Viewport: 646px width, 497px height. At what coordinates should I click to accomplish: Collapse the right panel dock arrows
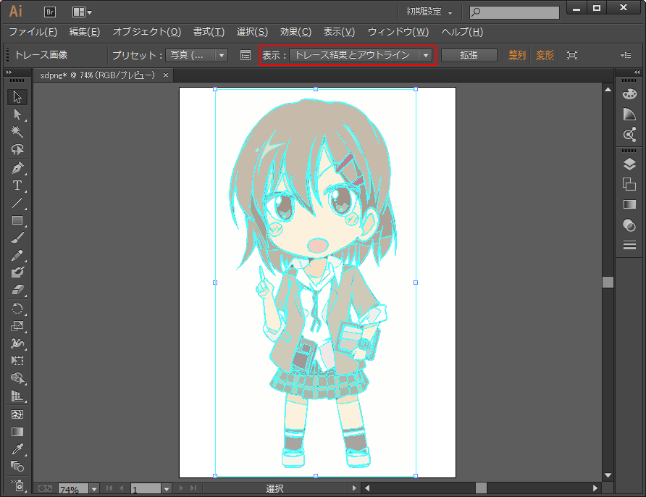click(x=637, y=72)
